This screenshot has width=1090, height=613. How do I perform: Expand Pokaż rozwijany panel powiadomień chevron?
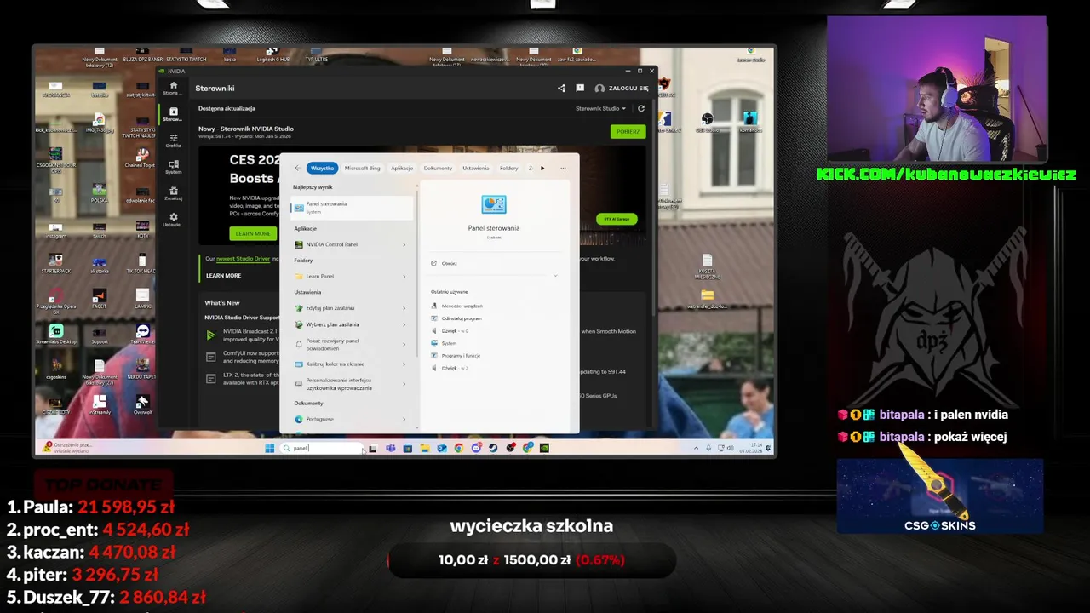point(404,344)
